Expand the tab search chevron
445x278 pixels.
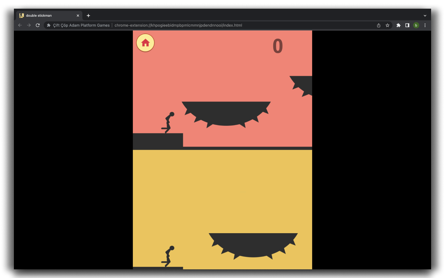coord(425,16)
